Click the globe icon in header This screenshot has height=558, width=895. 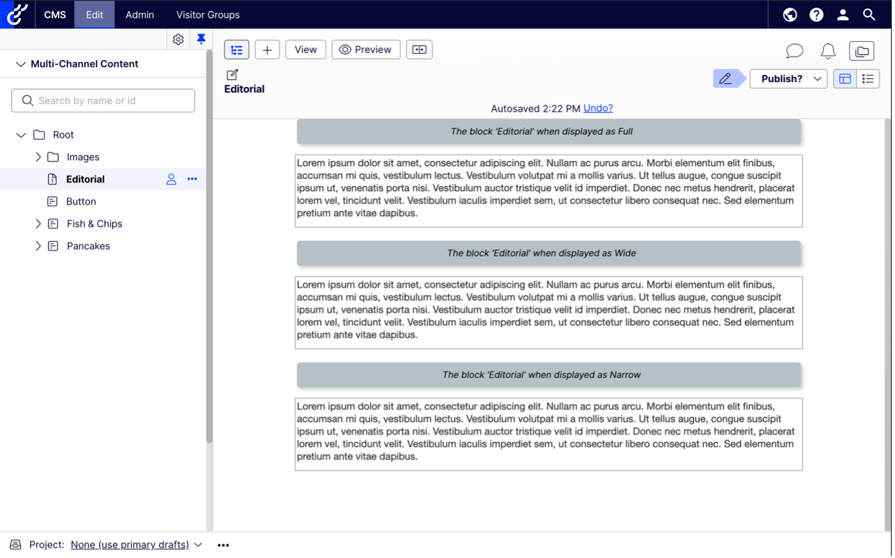coord(790,14)
